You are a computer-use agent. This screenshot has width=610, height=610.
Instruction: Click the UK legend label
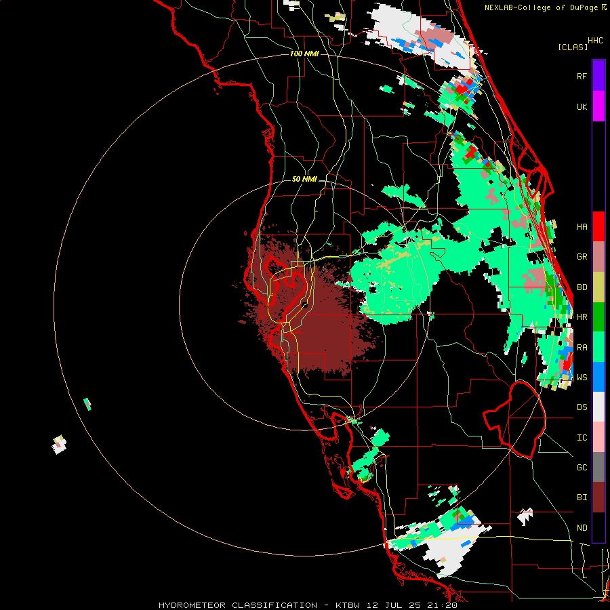click(x=582, y=106)
